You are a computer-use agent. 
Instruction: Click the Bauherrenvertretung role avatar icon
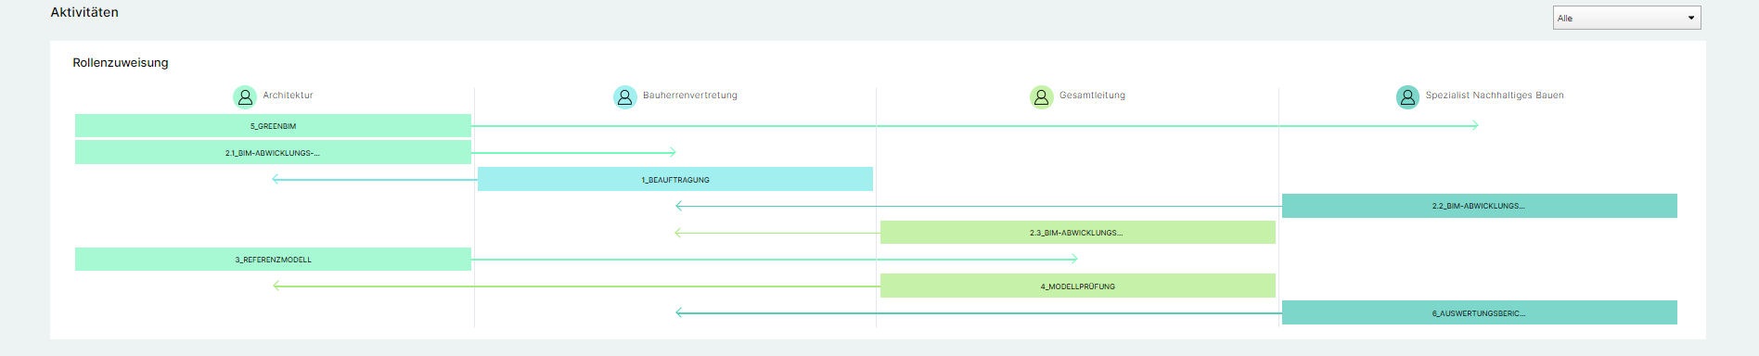pos(625,96)
